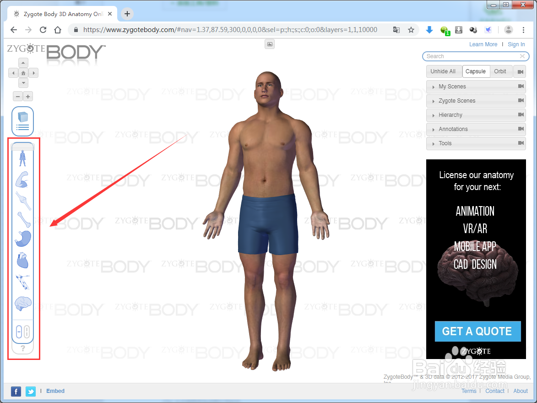Screen dimensions: 537x403
Task: Select the skeleton bone layer icon
Action: click(x=24, y=220)
